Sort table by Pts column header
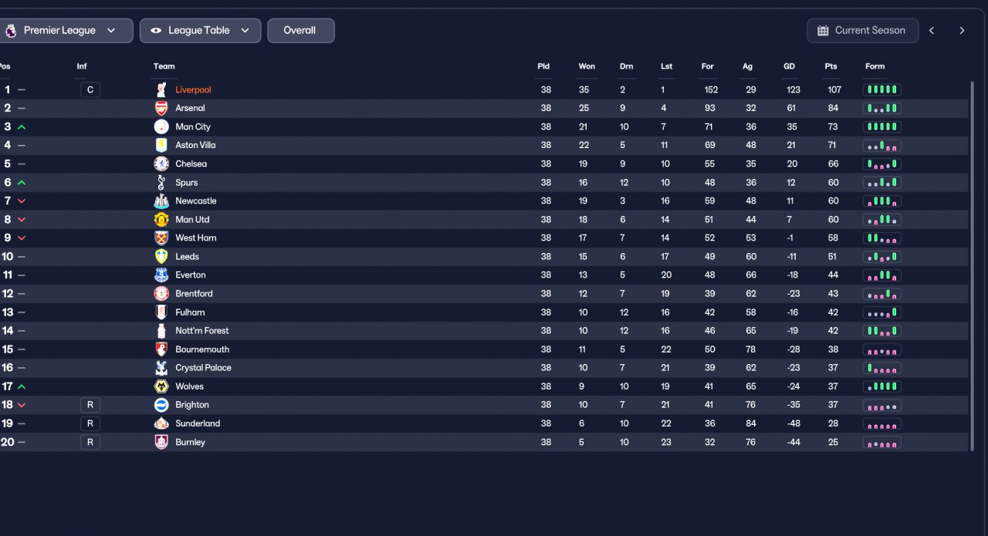 (831, 66)
